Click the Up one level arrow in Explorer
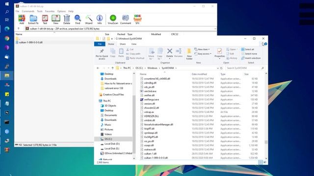Image resolution: width=314 pixels, height=176 pixels. [x=112, y=68]
